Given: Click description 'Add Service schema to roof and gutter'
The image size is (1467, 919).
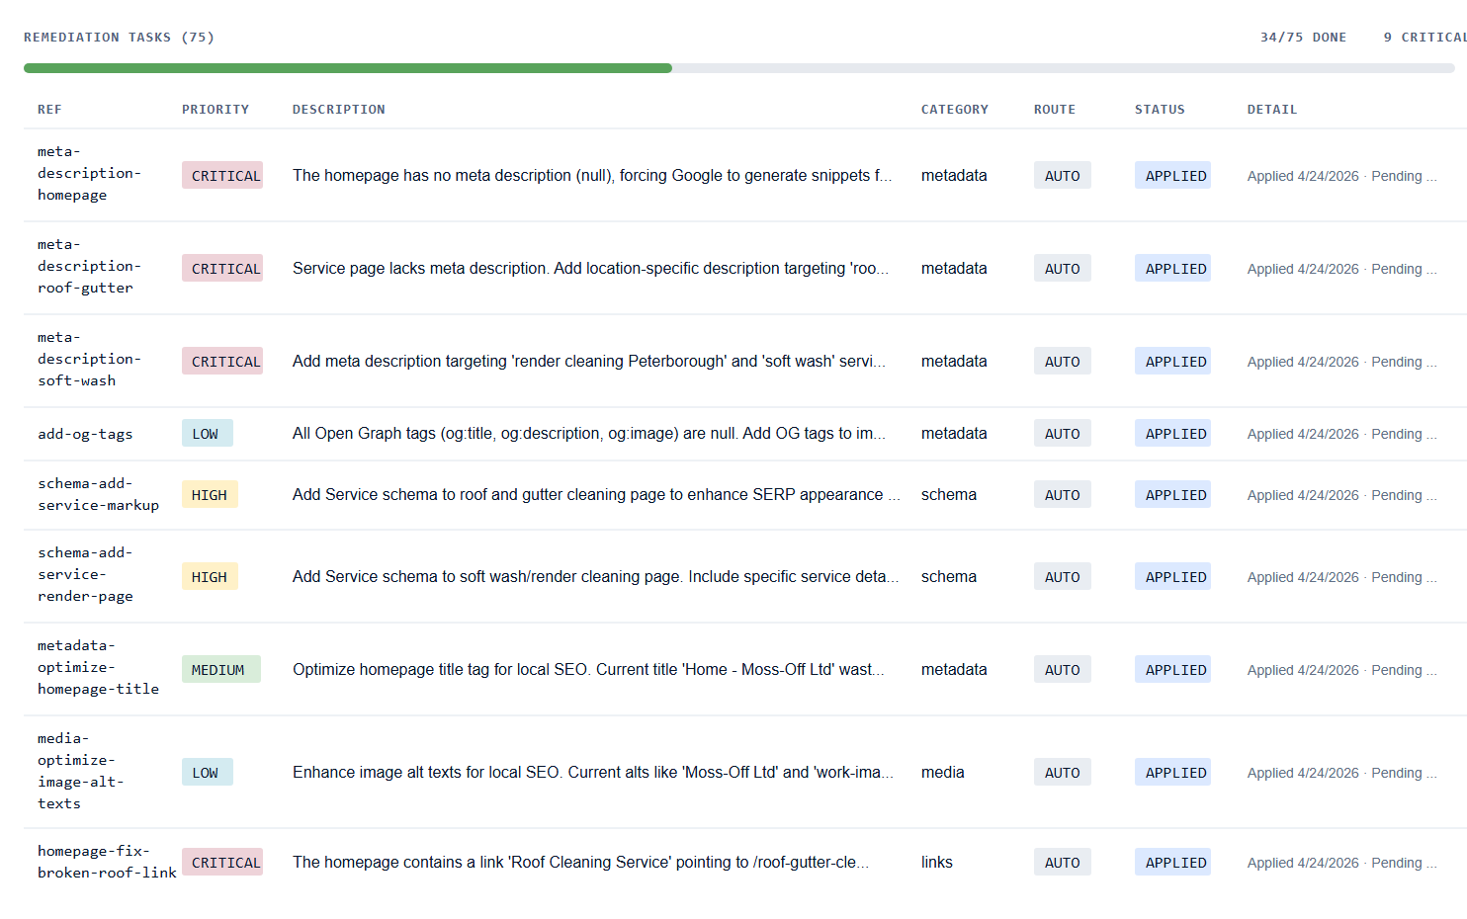Looking at the screenshot, I should point(596,494).
